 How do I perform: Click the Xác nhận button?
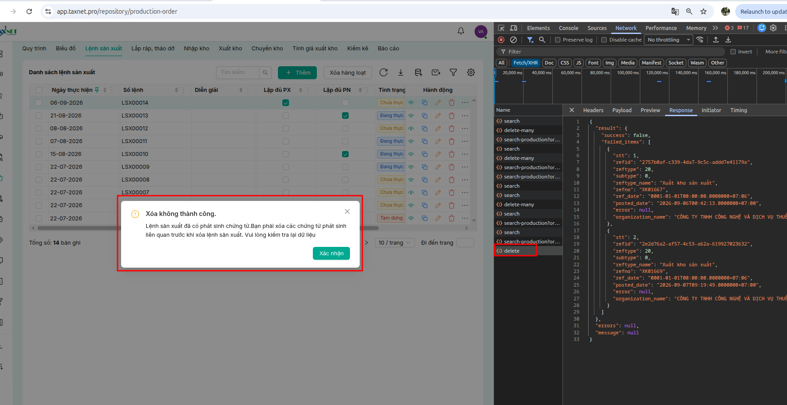(x=331, y=254)
